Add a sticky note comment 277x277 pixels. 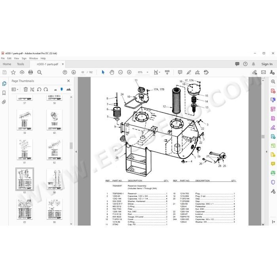point(180,72)
